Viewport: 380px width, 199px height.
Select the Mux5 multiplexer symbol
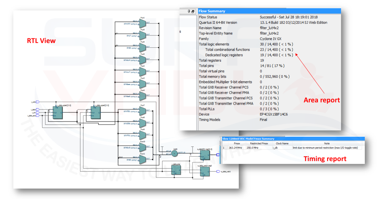[x=142, y=35]
